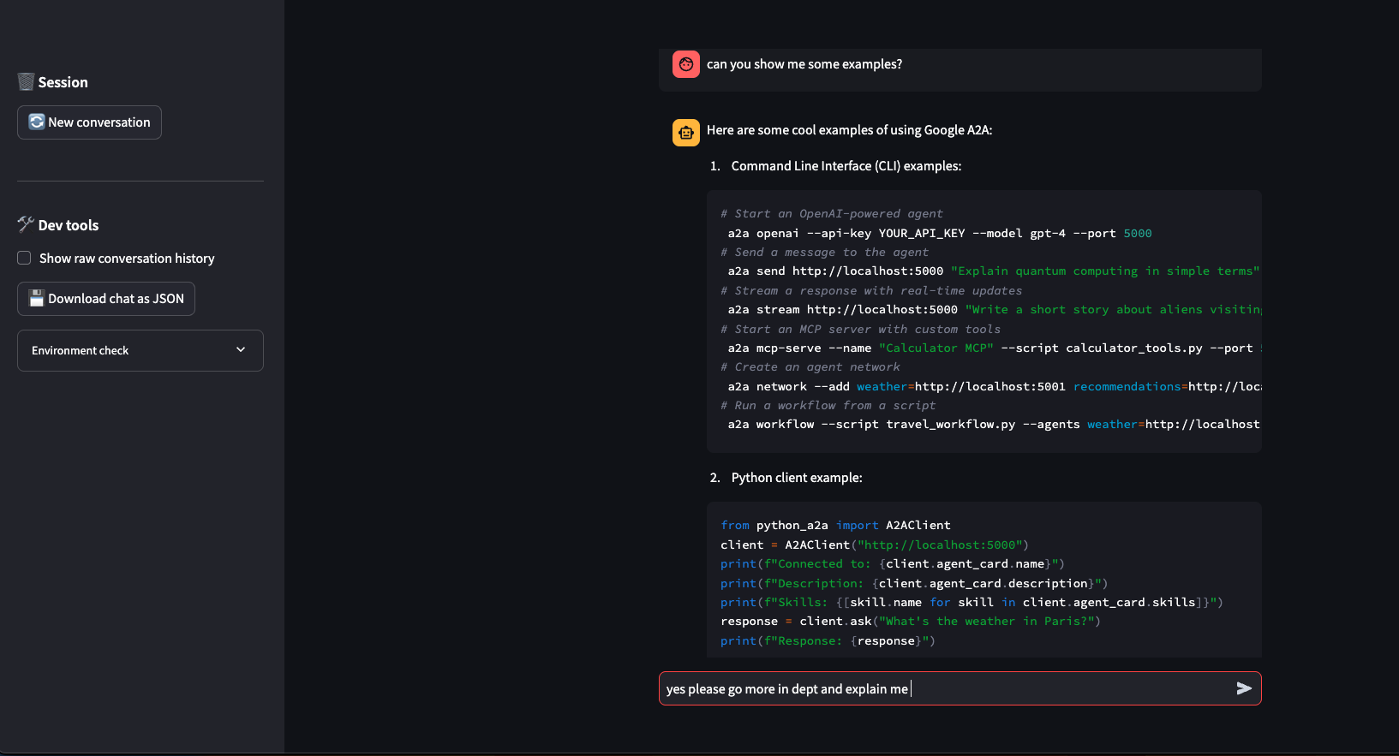Click the yellow robot assistant avatar icon
Screen dimensions: 1399x756
tap(686, 133)
